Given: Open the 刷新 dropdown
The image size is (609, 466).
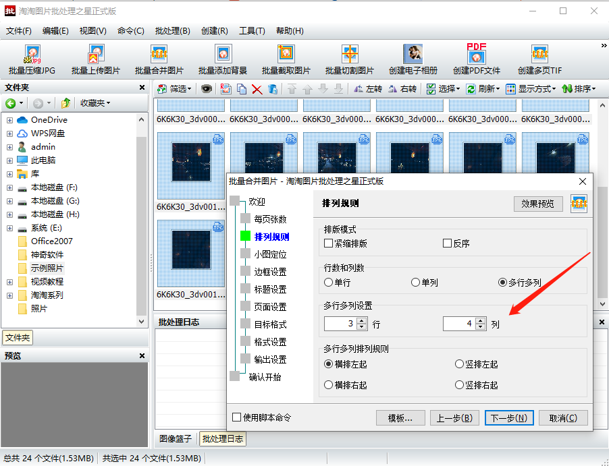Looking at the screenshot, I should point(483,89).
